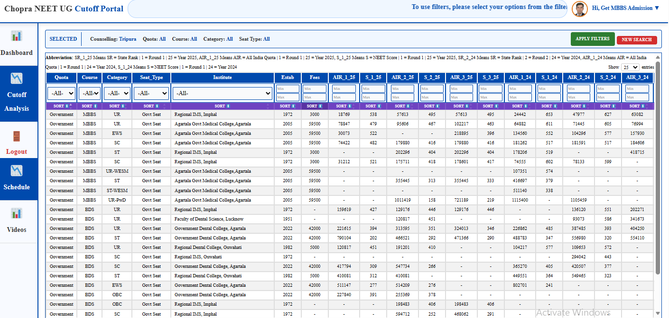Select the Category filter dropdown
669x318 pixels.
tap(117, 93)
